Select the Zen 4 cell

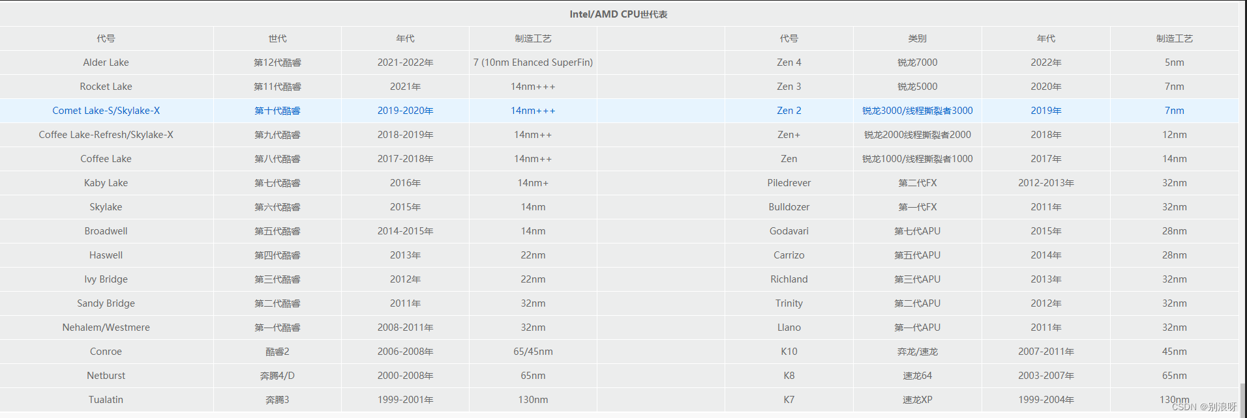click(789, 63)
